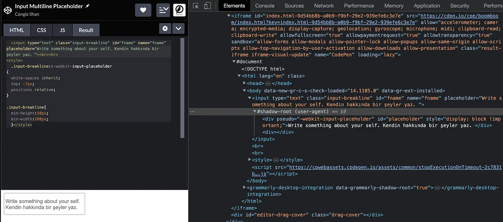Select the CSS editor tab
Viewport: 503px width, 222px height.
pyautogui.click(x=41, y=30)
